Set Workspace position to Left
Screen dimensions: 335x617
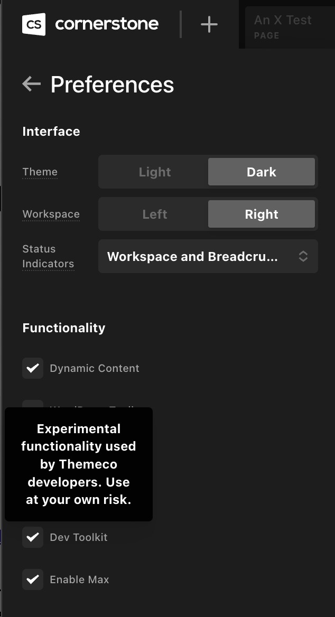154,214
